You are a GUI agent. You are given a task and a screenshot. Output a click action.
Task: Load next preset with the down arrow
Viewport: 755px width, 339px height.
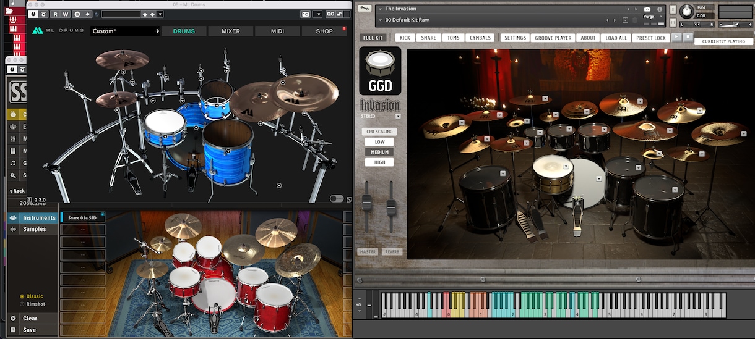(152, 14)
